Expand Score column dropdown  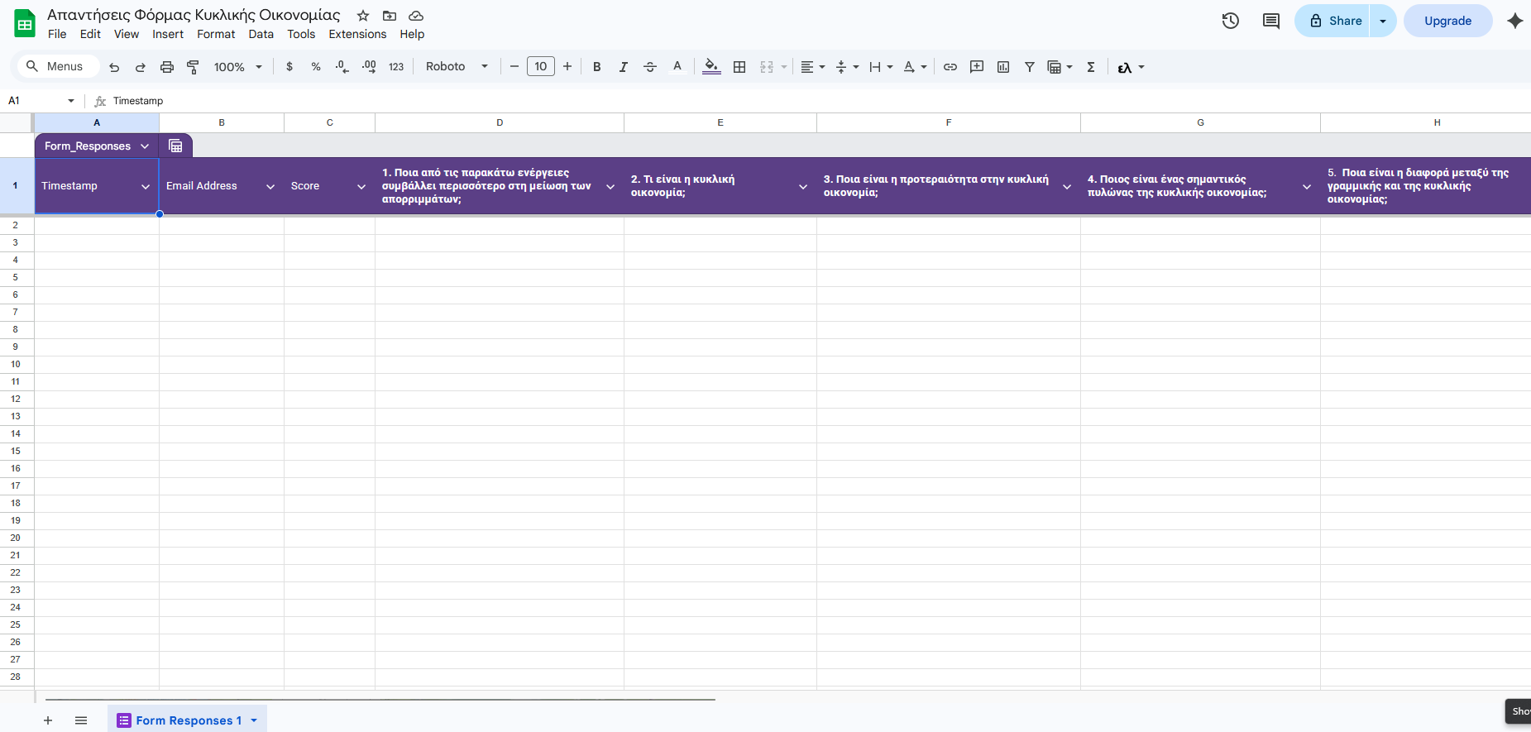click(361, 187)
